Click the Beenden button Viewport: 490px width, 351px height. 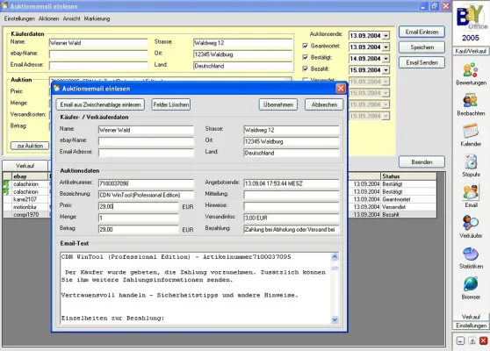[422, 162]
